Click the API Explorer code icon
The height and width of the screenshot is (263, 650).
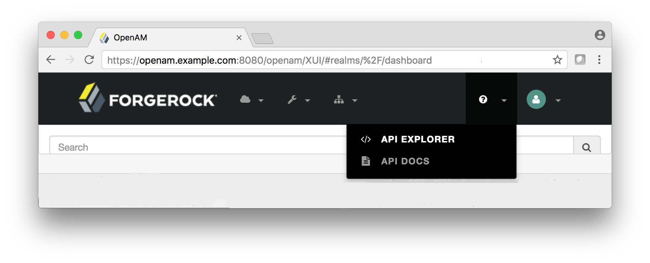click(366, 139)
